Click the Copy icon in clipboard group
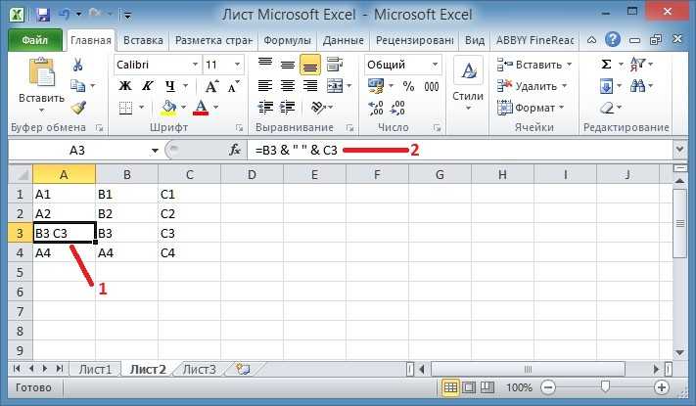This screenshot has width=696, height=406. [77, 86]
